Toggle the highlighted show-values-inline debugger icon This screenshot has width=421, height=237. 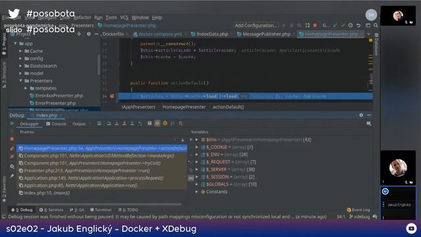click(x=157, y=123)
